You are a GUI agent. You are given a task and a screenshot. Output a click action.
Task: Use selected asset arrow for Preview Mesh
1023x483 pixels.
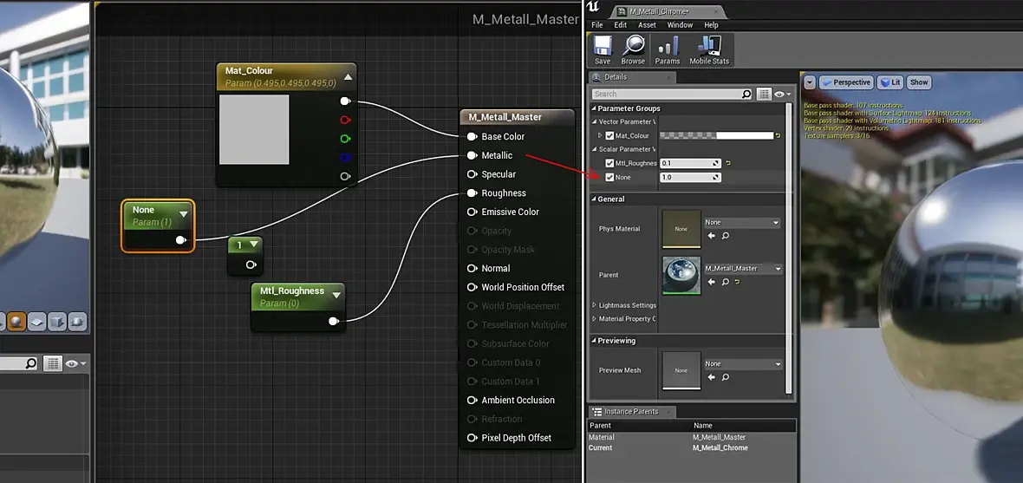[x=712, y=377]
